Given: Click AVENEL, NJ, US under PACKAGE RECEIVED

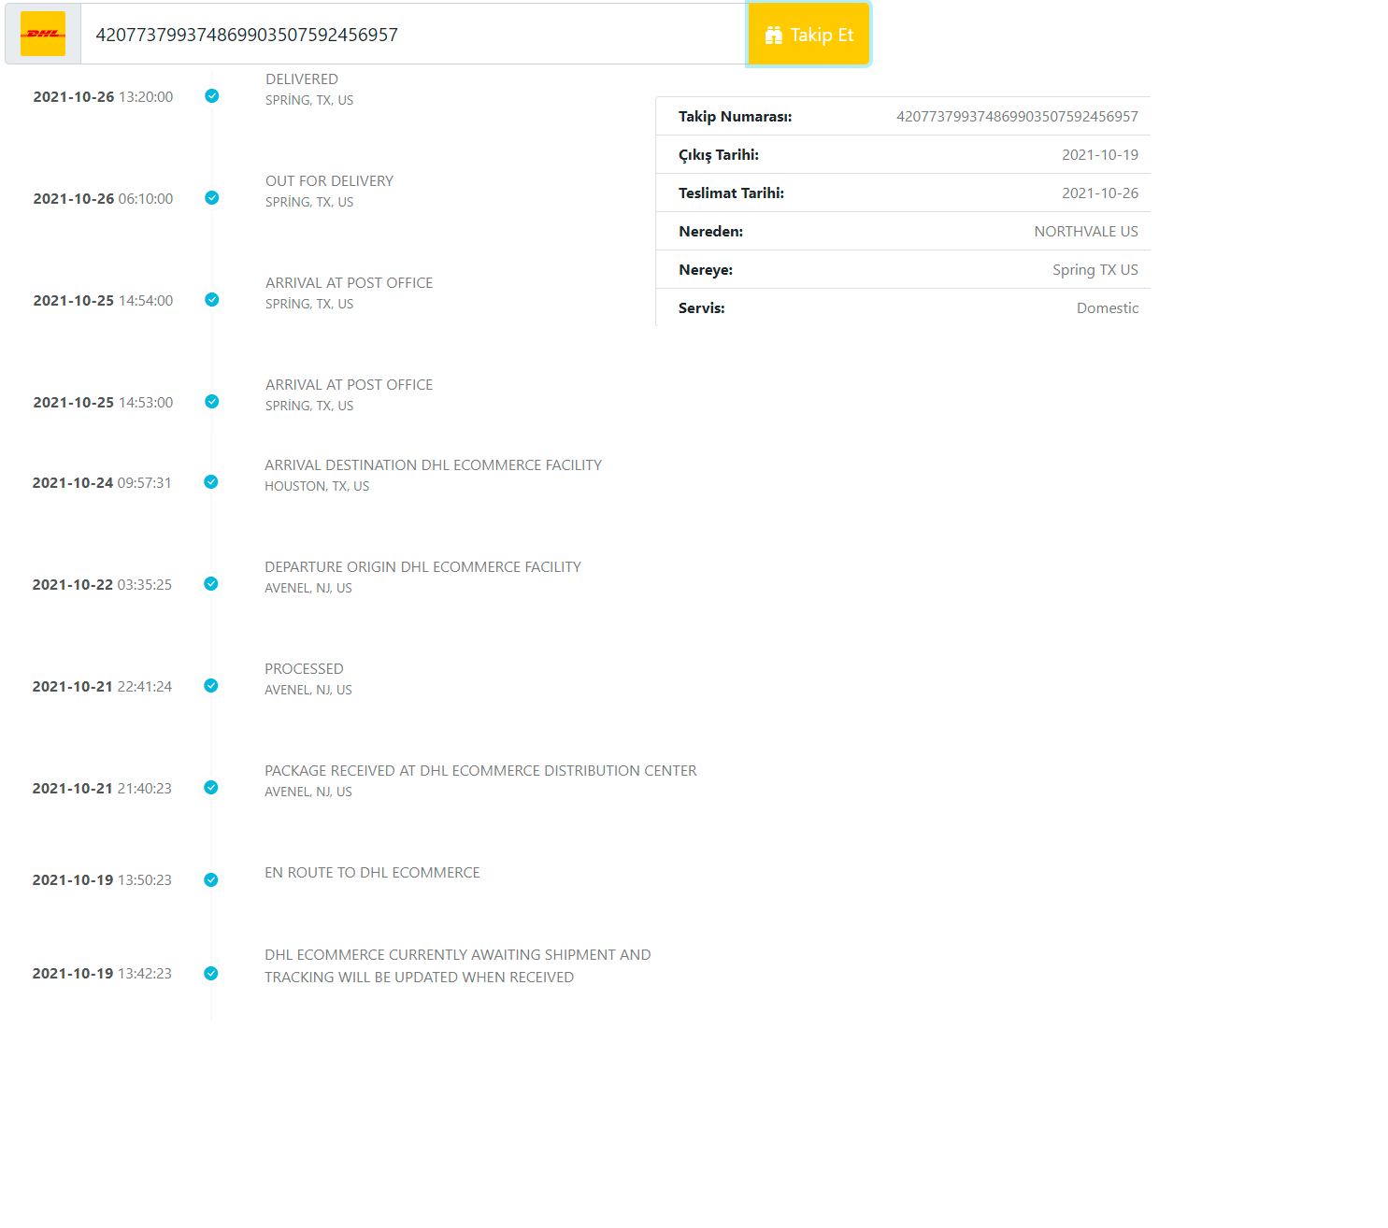Looking at the screenshot, I should tap(308, 792).
